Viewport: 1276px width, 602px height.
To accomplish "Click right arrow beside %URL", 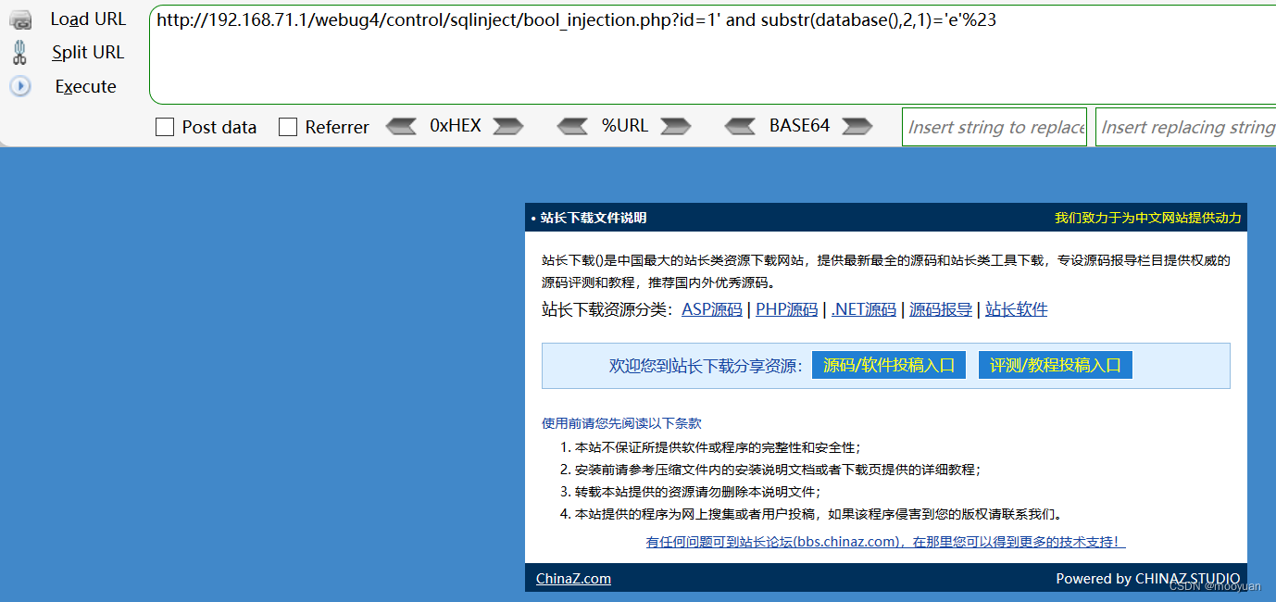I will point(676,126).
